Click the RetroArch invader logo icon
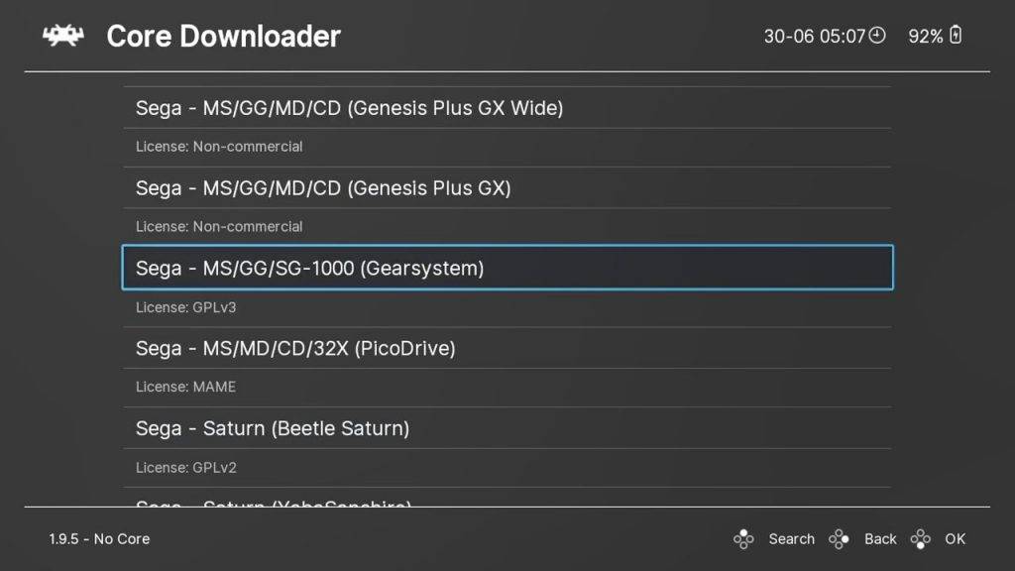This screenshot has width=1015, height=571. [63, 36]
